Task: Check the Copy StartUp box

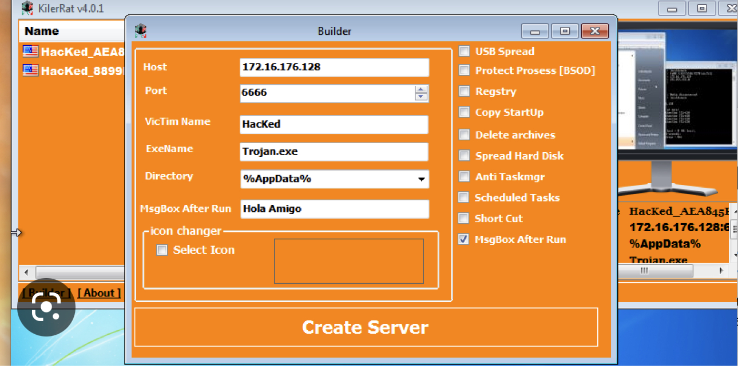Action: 464,112
